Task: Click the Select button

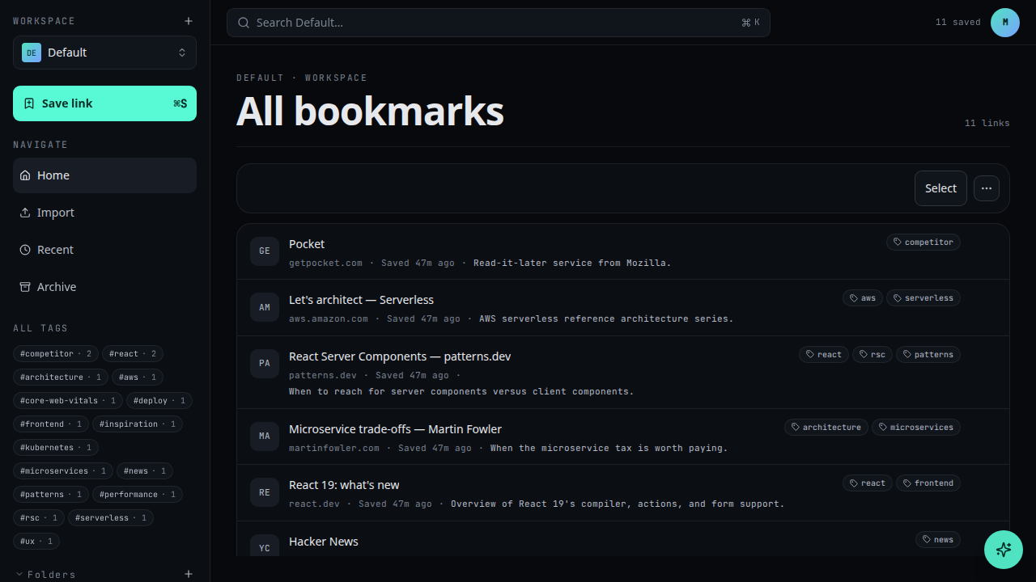Action: [x=940, y=188]
